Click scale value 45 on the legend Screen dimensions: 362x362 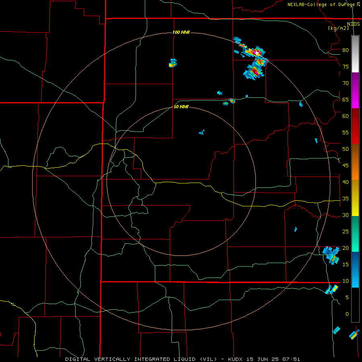tap(346, 166)
